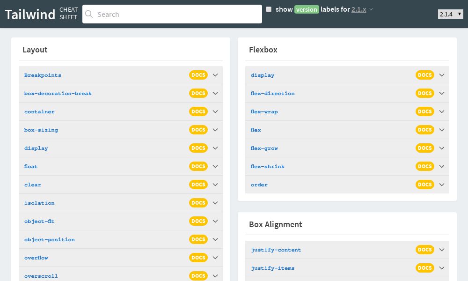The height and width of the screenshot is (281, 468).
Task: Click the Tailwind Cheat Sheet logo
Action: point(30,14)
